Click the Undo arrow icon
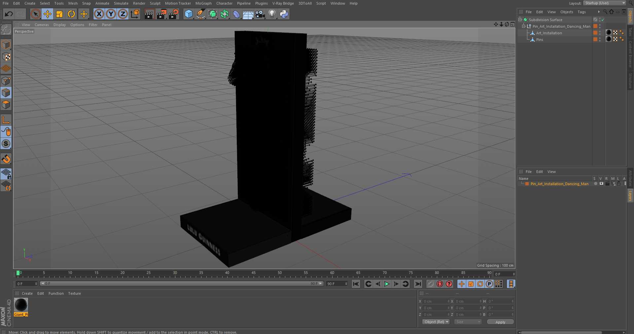The image size is (634, 334). pos(9,14)
